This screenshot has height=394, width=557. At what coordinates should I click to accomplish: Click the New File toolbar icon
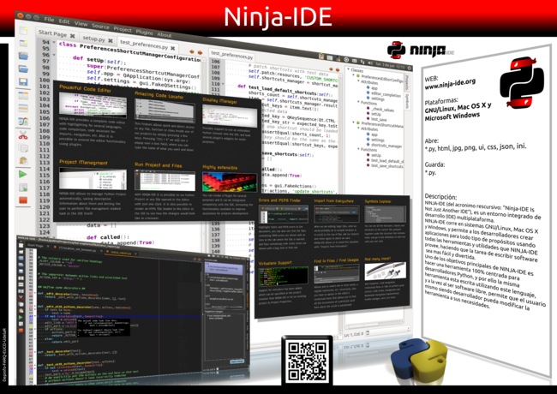click(x=23, y=31)
